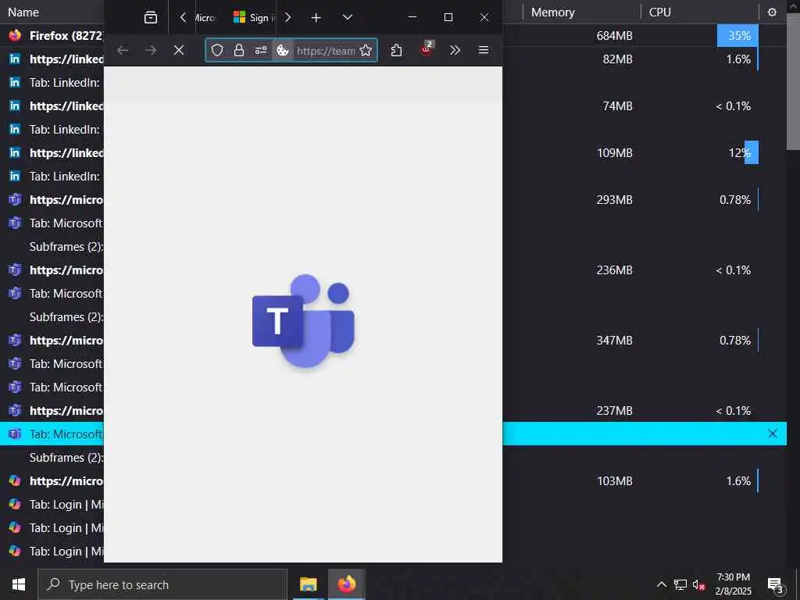Click the Firefox taskbar icon
Screen dimensions: 800x600
(x=346, y=584)
